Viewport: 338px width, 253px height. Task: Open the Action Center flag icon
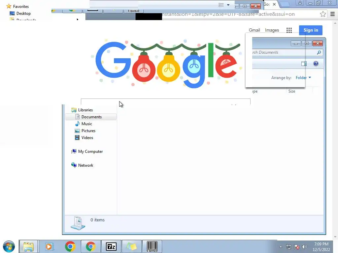pyautogui.click(x=297, y=247)
